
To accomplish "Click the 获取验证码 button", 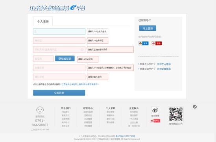I will (x=65, y=59).
